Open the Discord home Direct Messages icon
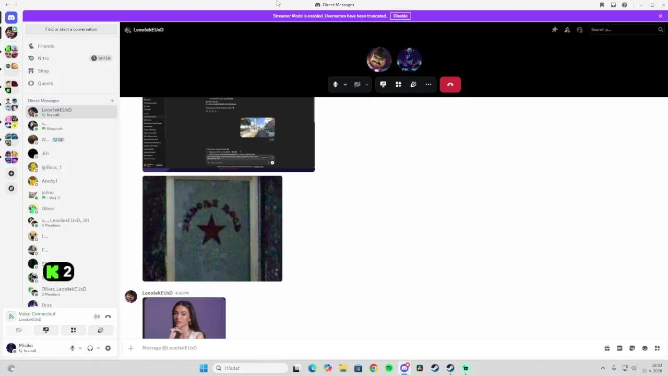 [11, 18]
